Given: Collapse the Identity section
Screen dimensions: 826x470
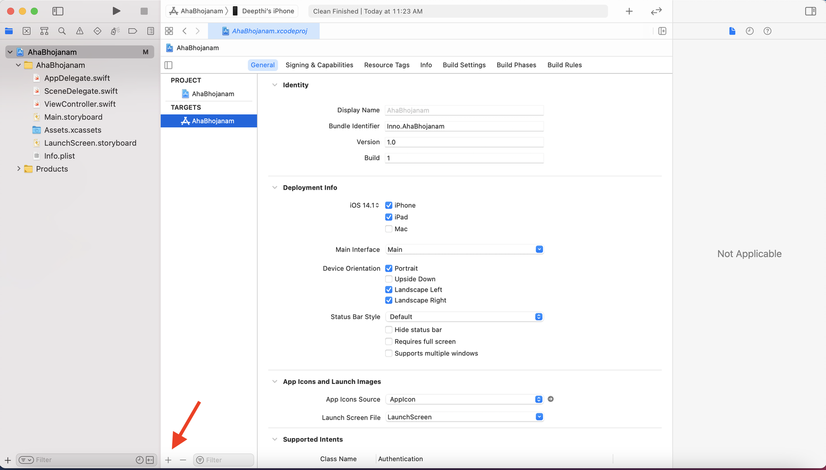Looking at the screenshot, I should [275, 85].
